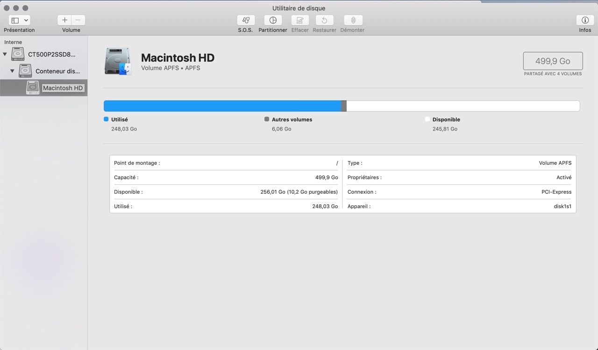This screenshot has height=350, width=598.
Task: Open the Infos panel
Action: 585,20
